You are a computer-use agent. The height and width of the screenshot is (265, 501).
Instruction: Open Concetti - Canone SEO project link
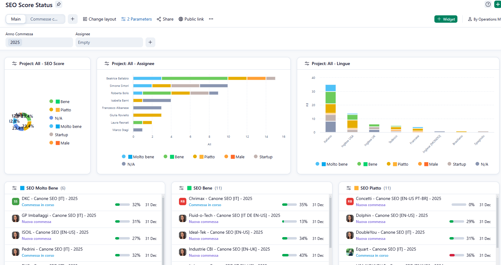(x=398, y=198)
